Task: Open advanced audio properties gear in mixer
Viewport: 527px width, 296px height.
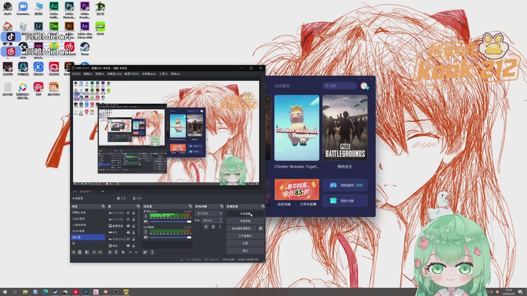Action: pyautogui.click(x=145, y=252)
